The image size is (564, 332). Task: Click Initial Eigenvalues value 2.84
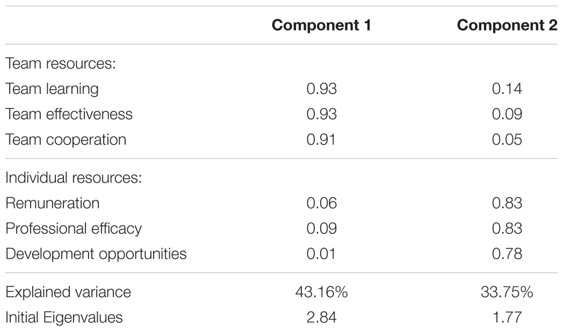click(x=321, y=317)
